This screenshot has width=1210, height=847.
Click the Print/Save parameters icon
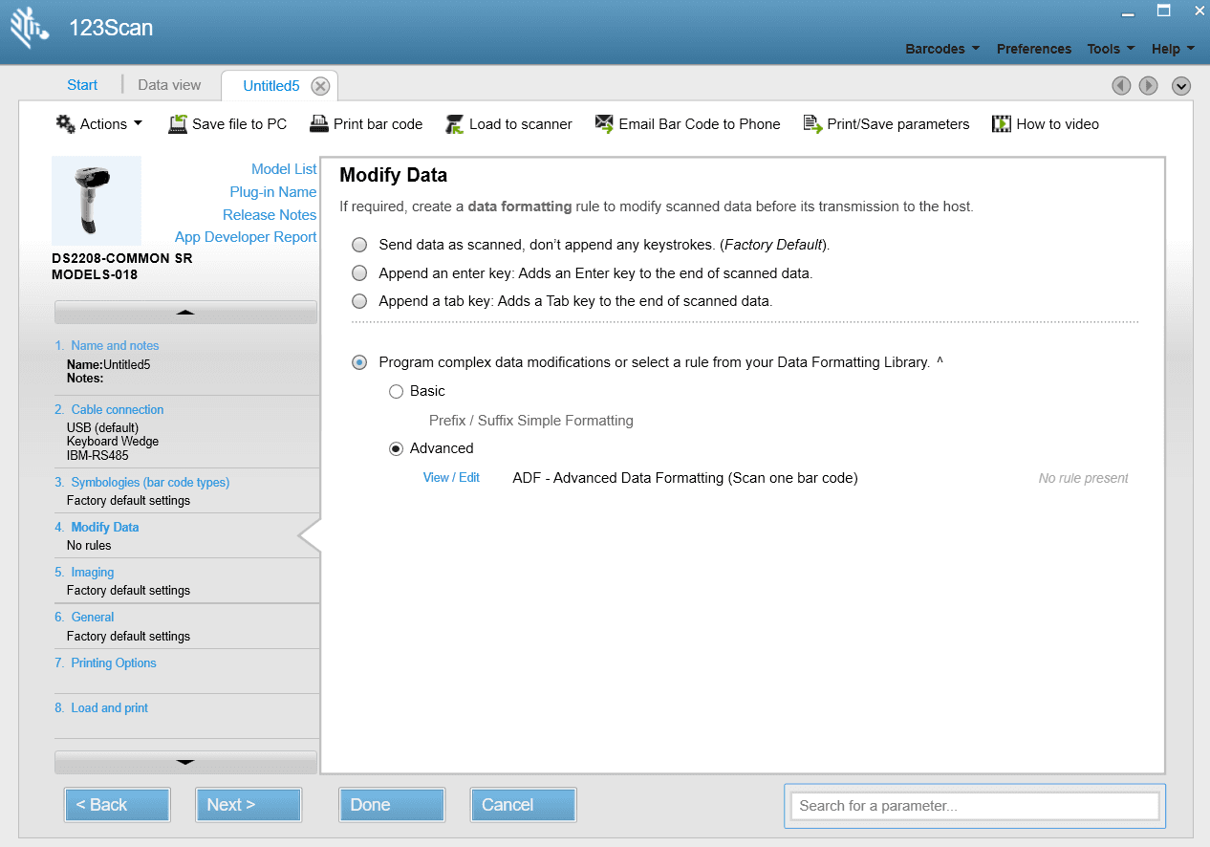812,124
